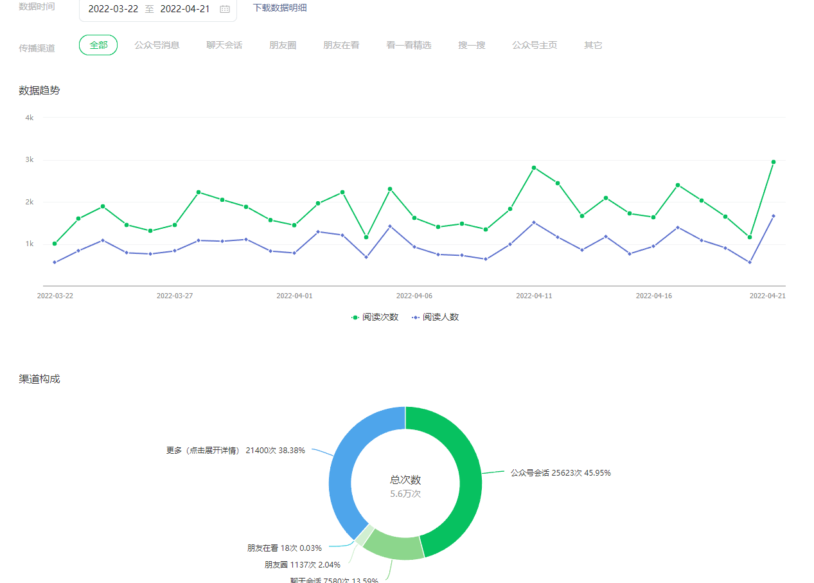Viewport: 814px width, 583px height.
Task: Select the 其它 channel filter
Action: [x=593, y=45]
